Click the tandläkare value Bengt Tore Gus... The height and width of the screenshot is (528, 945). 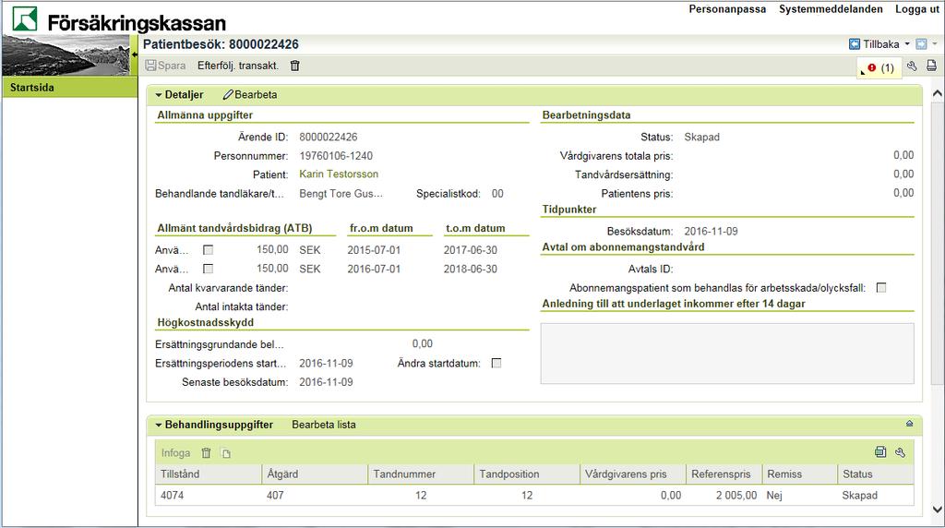(x=341, y=194)
